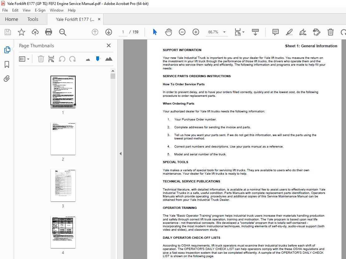Viewport: 346px width, 259px height.
Task: Open the Edit PDF tool icon
Action: pos(316,32)
